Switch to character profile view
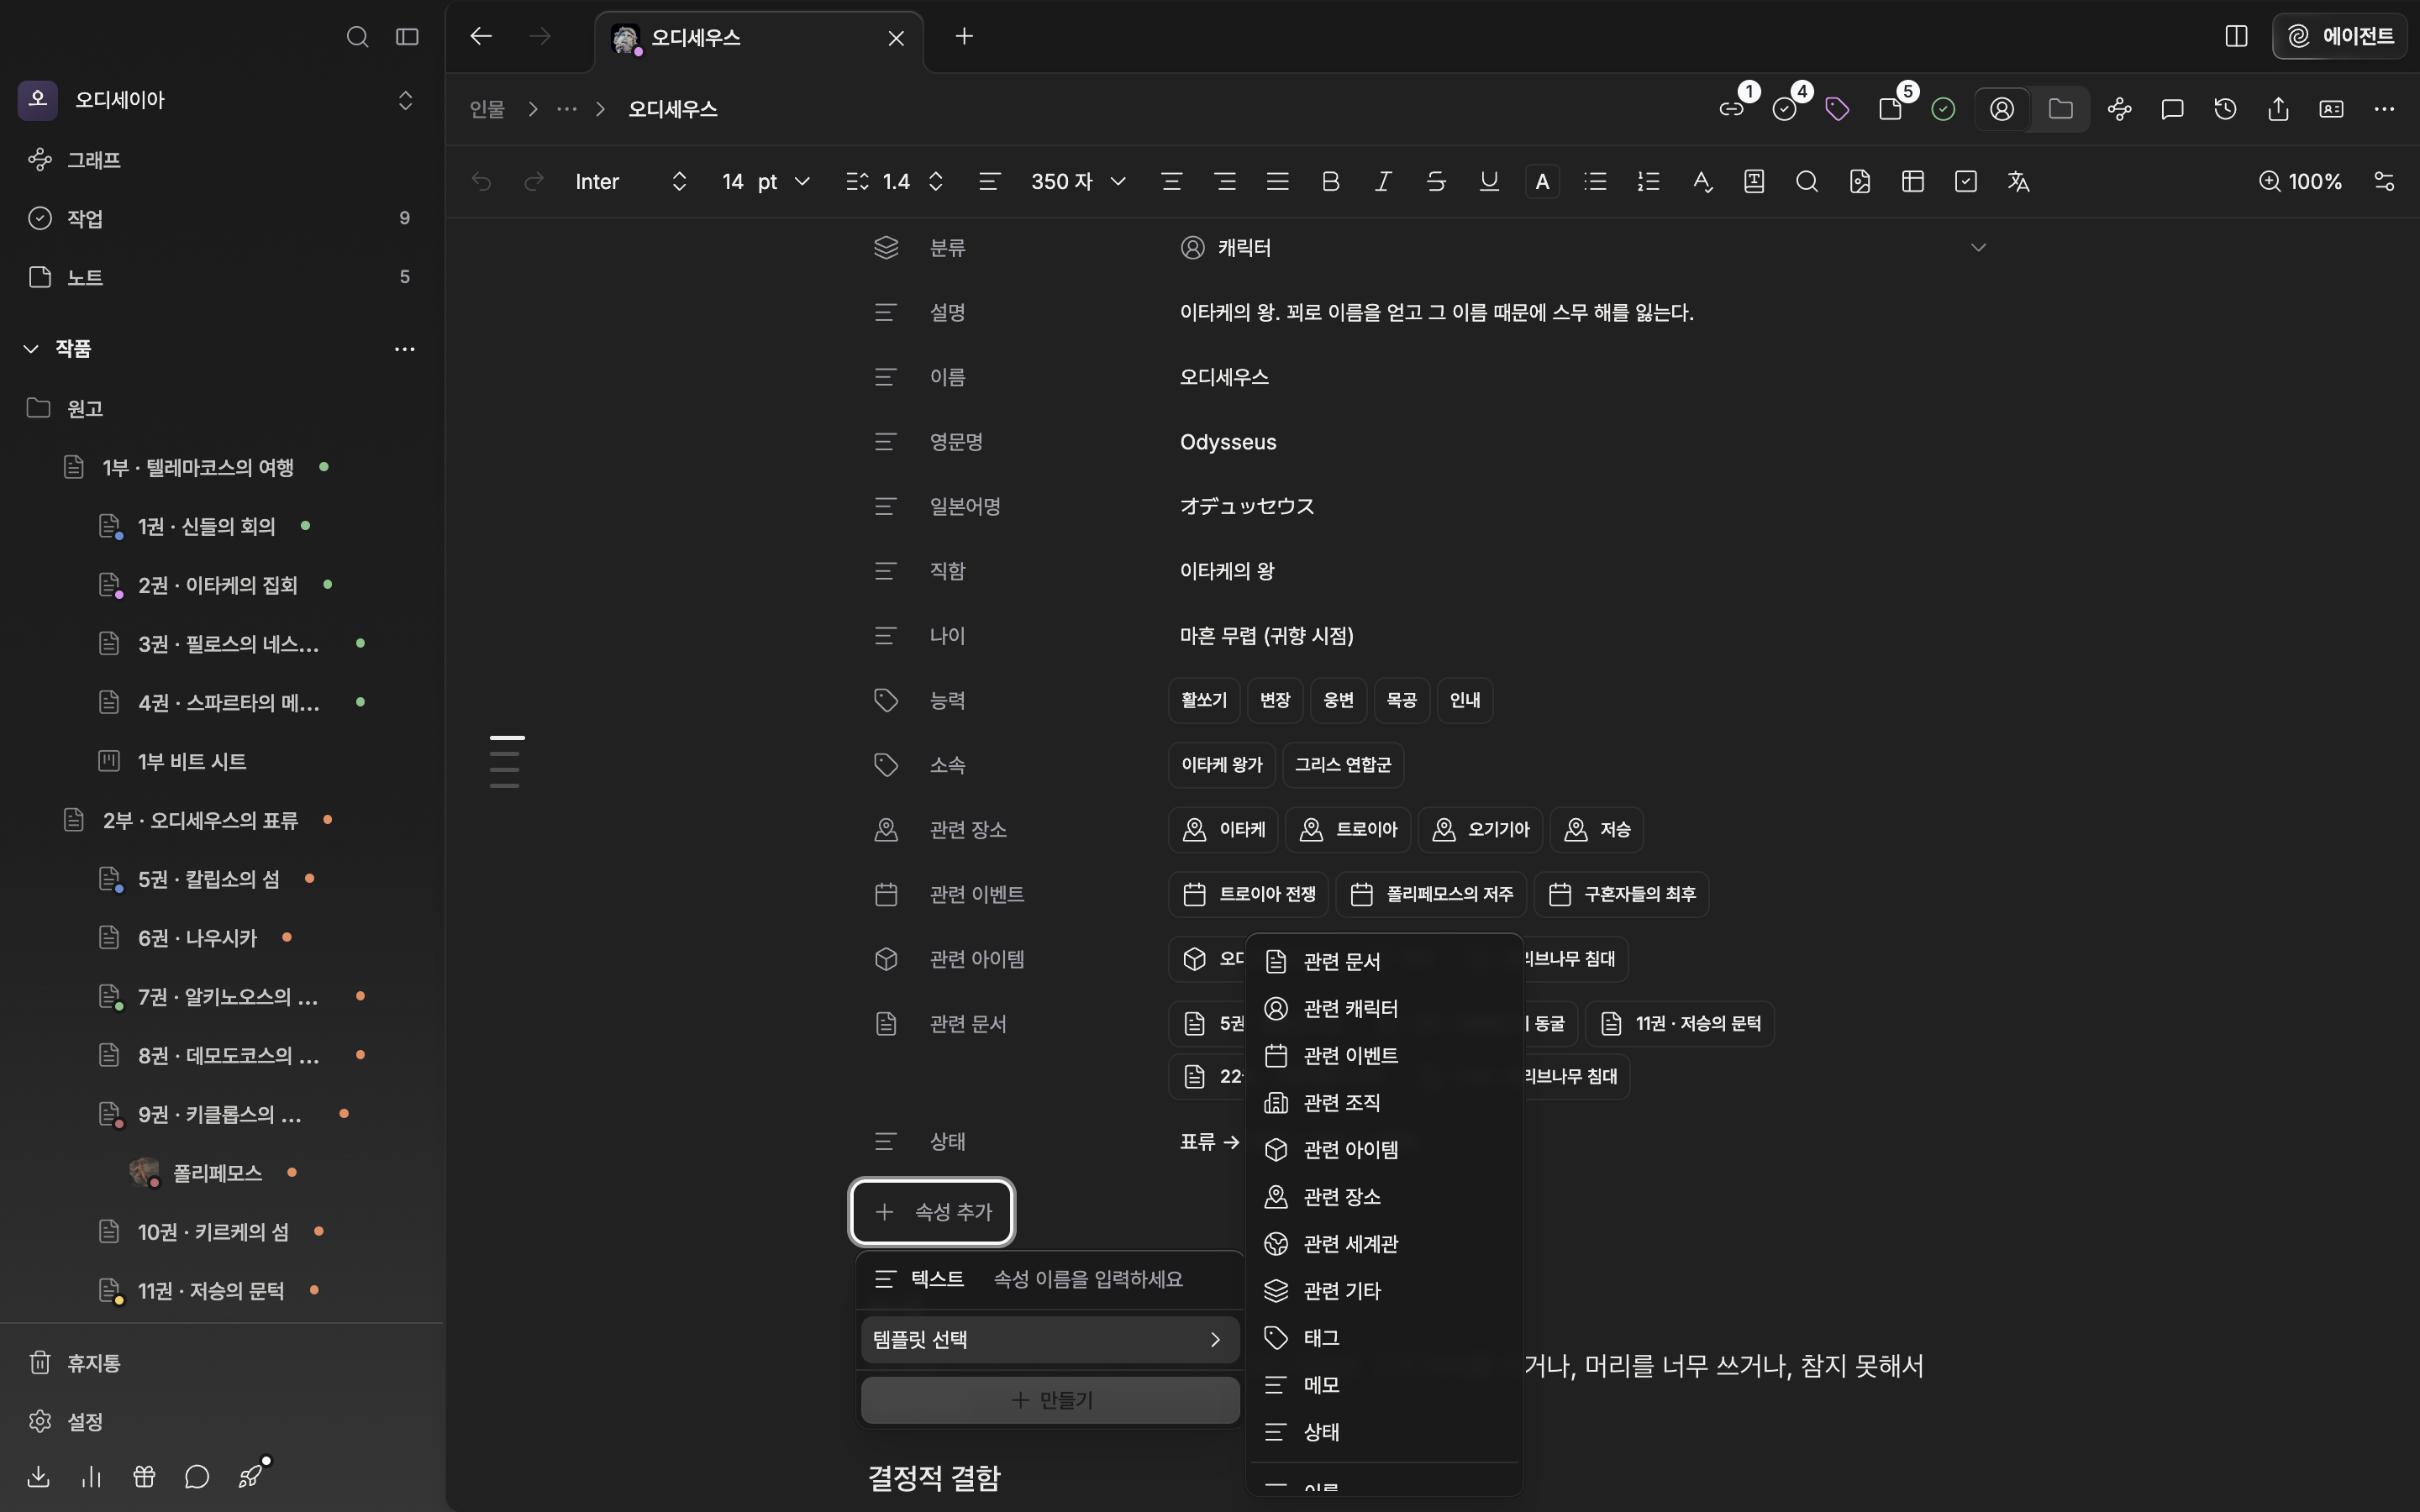Viewport: 2420px width, 1512px height. (2002, 109)
